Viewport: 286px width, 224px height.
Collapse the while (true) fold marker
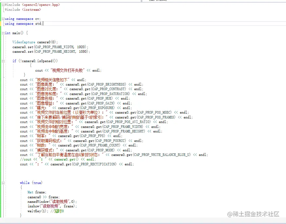pyautogui.click(x=3, y=183)
